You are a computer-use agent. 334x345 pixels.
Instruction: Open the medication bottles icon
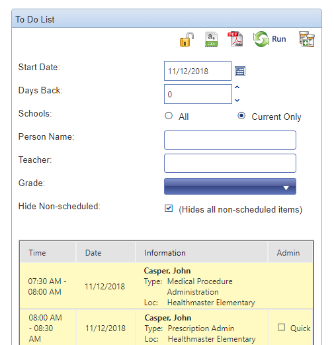pyautogui.click(x=307, y=39)
